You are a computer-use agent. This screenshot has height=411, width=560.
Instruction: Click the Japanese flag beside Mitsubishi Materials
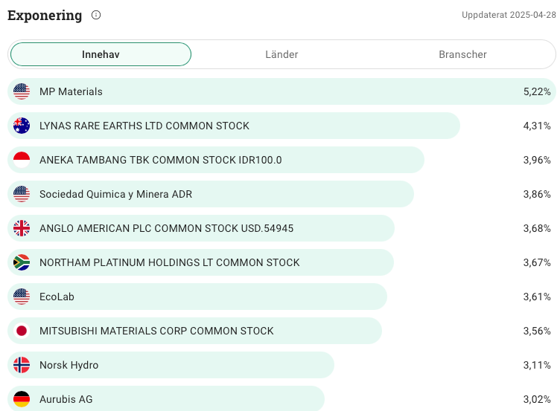[22, 331]
